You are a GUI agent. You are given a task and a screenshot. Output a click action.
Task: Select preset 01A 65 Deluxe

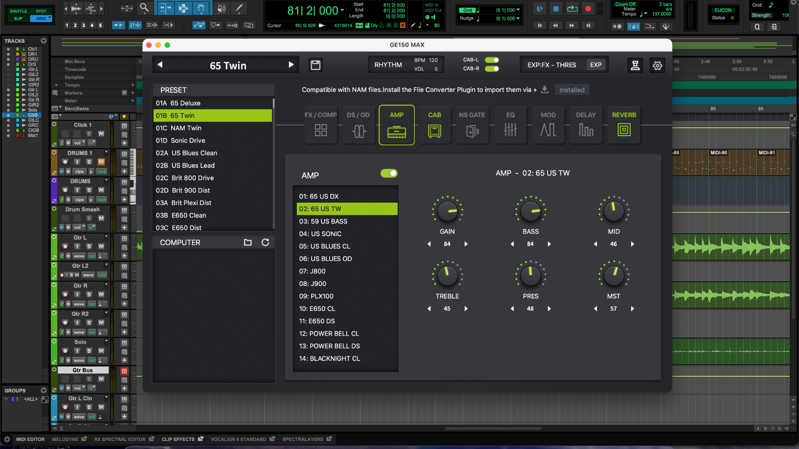pos(213,103)
